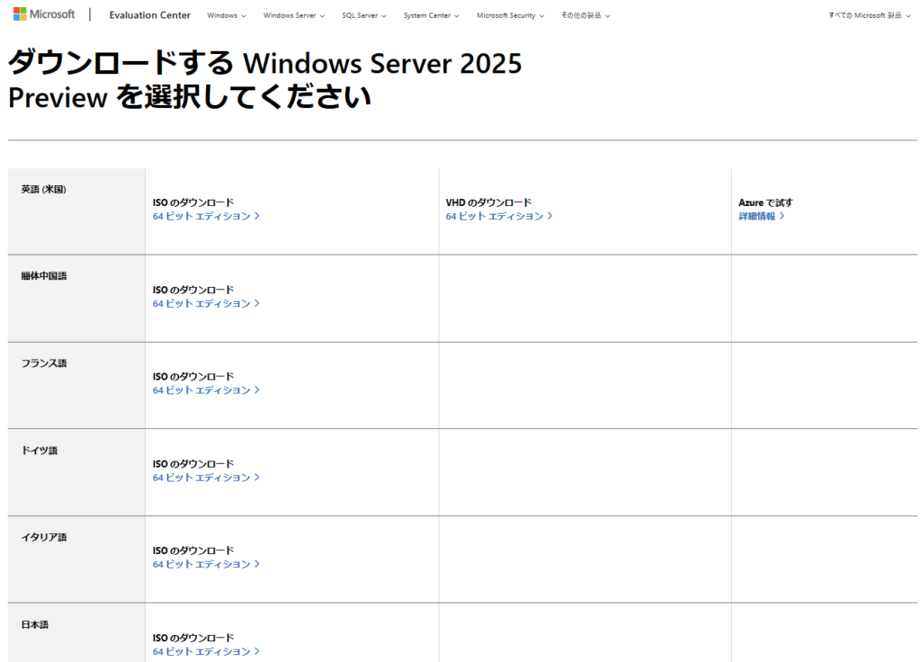Viewport: 921px width, 662px height.
Task: Download German ISO 64-bit edition
Action: click(x=205, y=478)
